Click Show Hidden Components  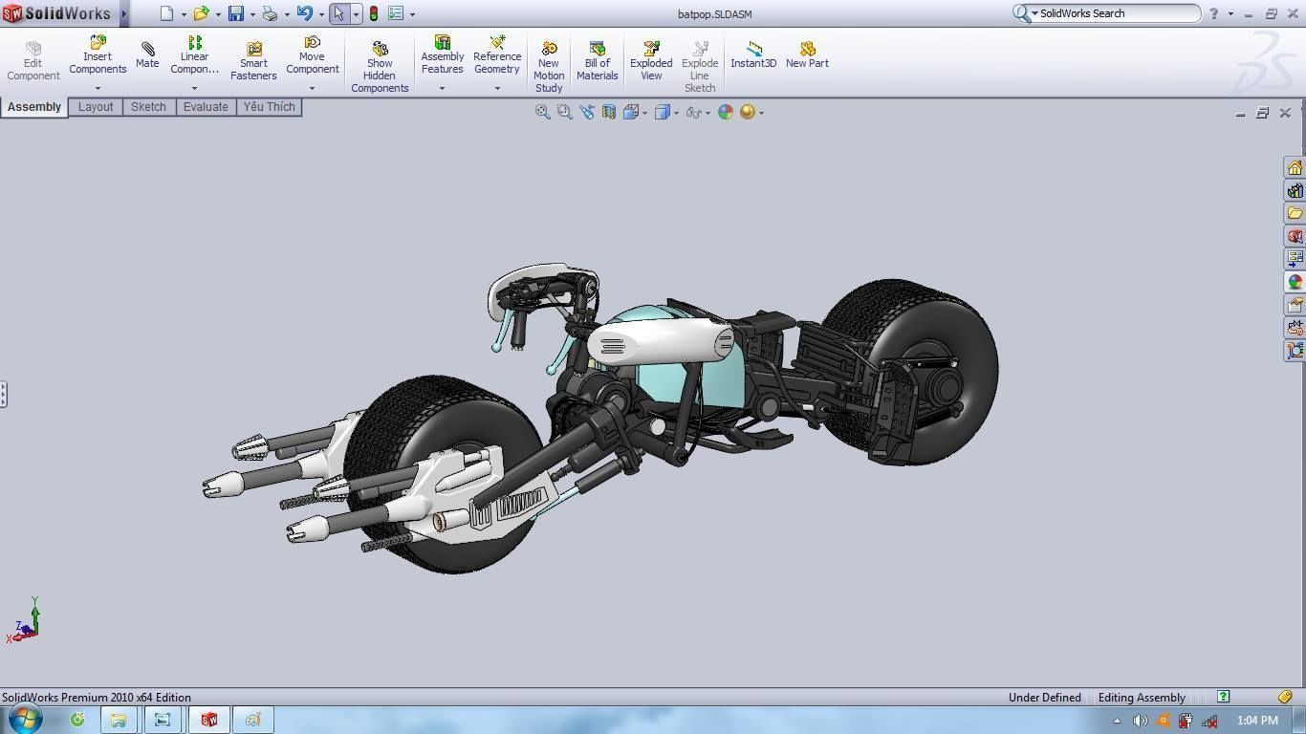point(380,67)
